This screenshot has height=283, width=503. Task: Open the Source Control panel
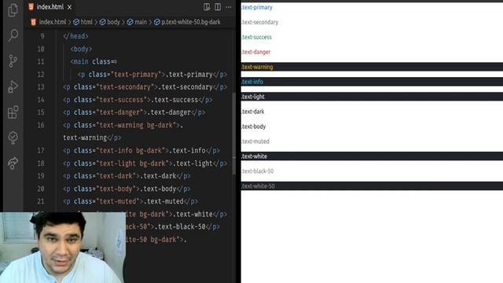click(x=13, y=61)
